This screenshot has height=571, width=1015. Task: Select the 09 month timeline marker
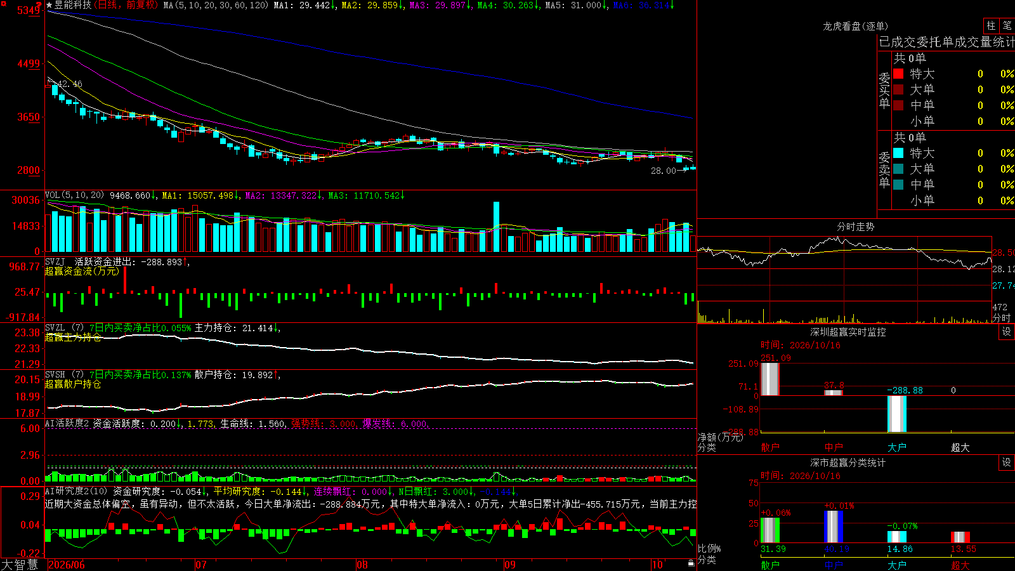point(510,565)
